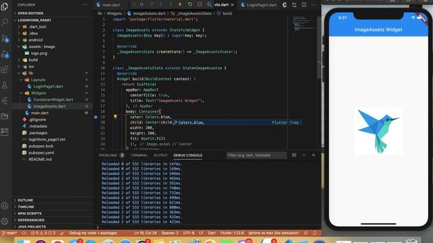Collapse the Widgets folder
The width and height of the screenshot is (433, 243).
click(x=39, y=93)
